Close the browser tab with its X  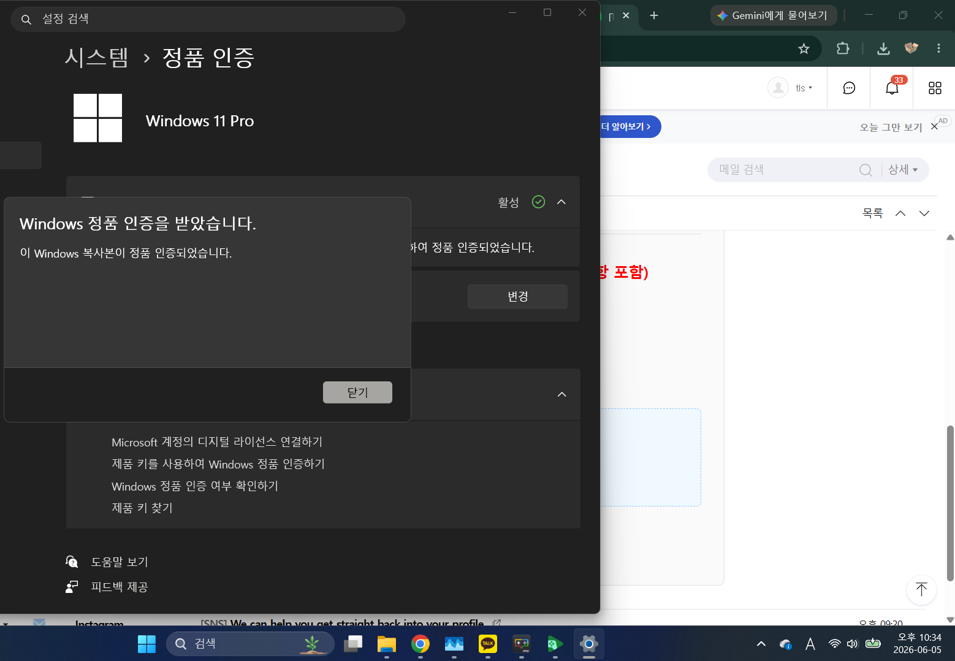tap(626, 15)
